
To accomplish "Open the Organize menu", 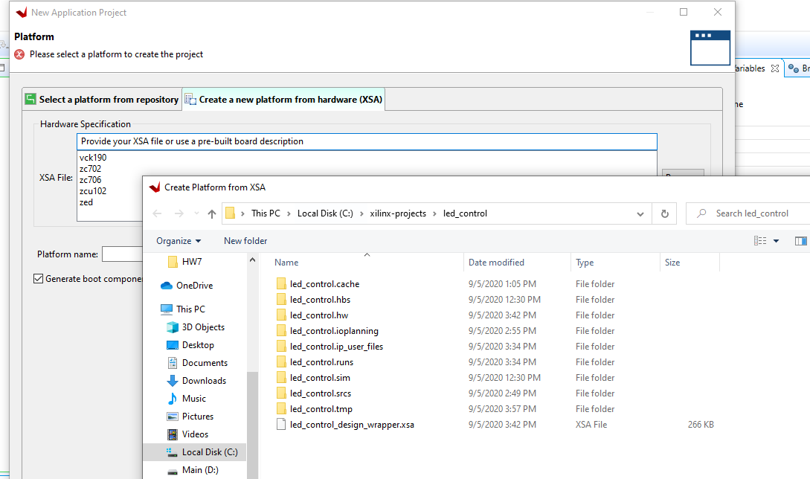I will point(179,241).
